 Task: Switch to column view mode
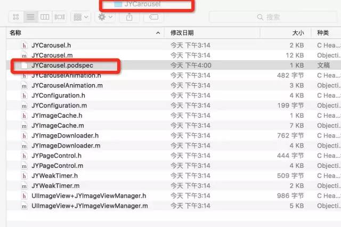(x=45, y=17)
